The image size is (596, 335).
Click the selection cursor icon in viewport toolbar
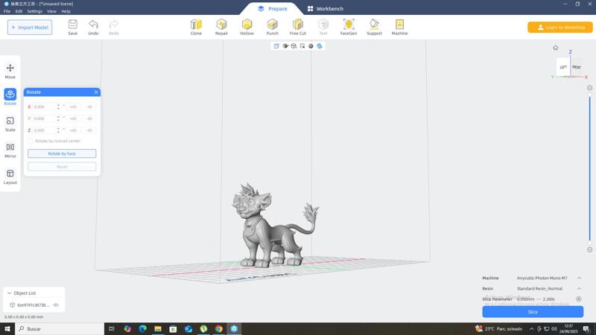(302, 46)
